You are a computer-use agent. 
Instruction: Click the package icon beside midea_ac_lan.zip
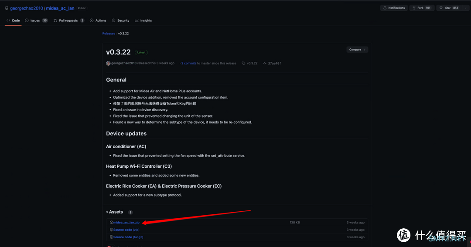coord(112,223)
